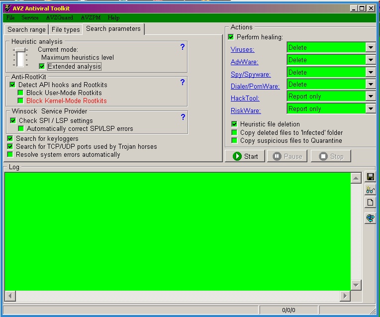This screenshot has width=380, height=317.
Task: Click the Maximum heuristics level text
Action: (77, 58)
